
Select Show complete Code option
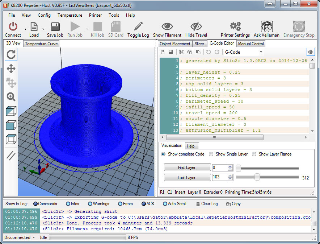pos(163,154)
